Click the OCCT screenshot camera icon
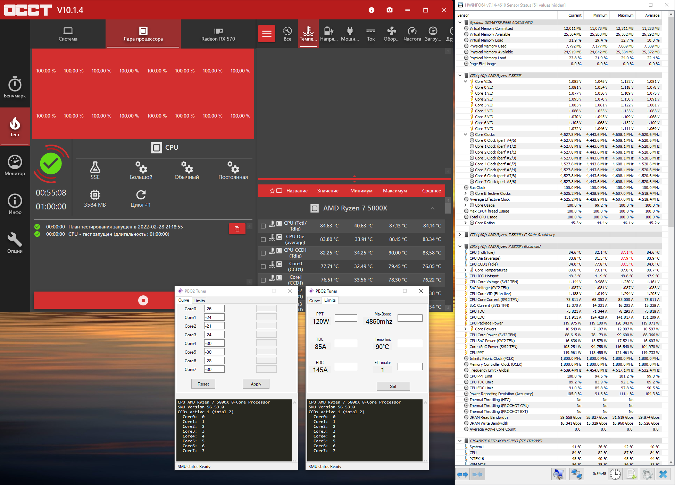 coord(390,10)
